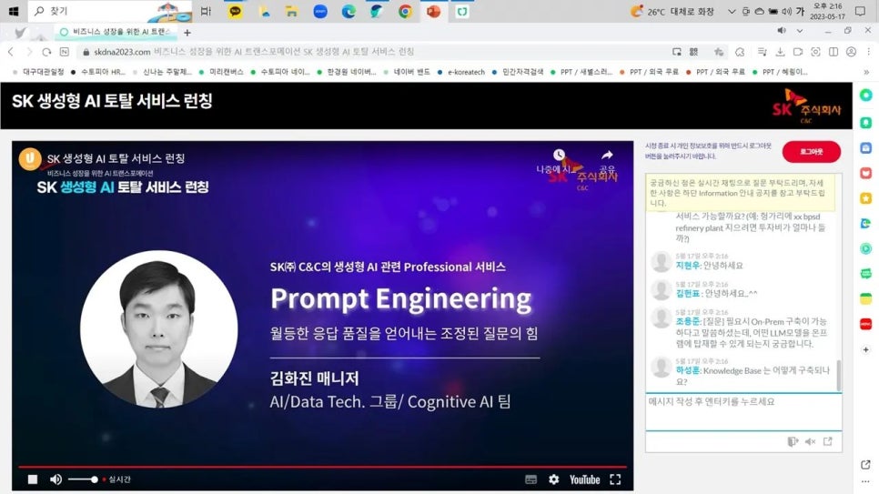Click chat user name 김현표
This screenshot has width=879, height=494.
[x=688, y=293]
